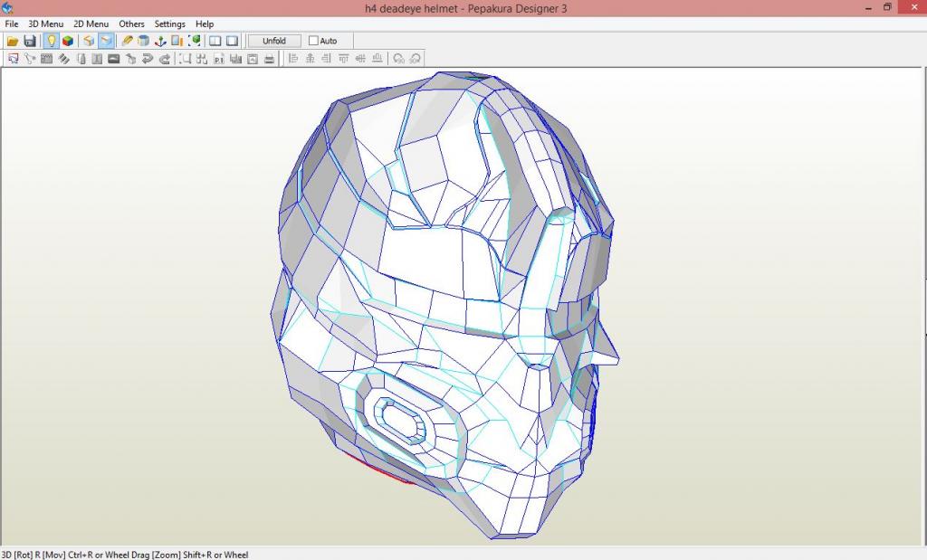This screenshot has height=560, width=927.
Task: Click the align top icon
Action: [343, 59]
